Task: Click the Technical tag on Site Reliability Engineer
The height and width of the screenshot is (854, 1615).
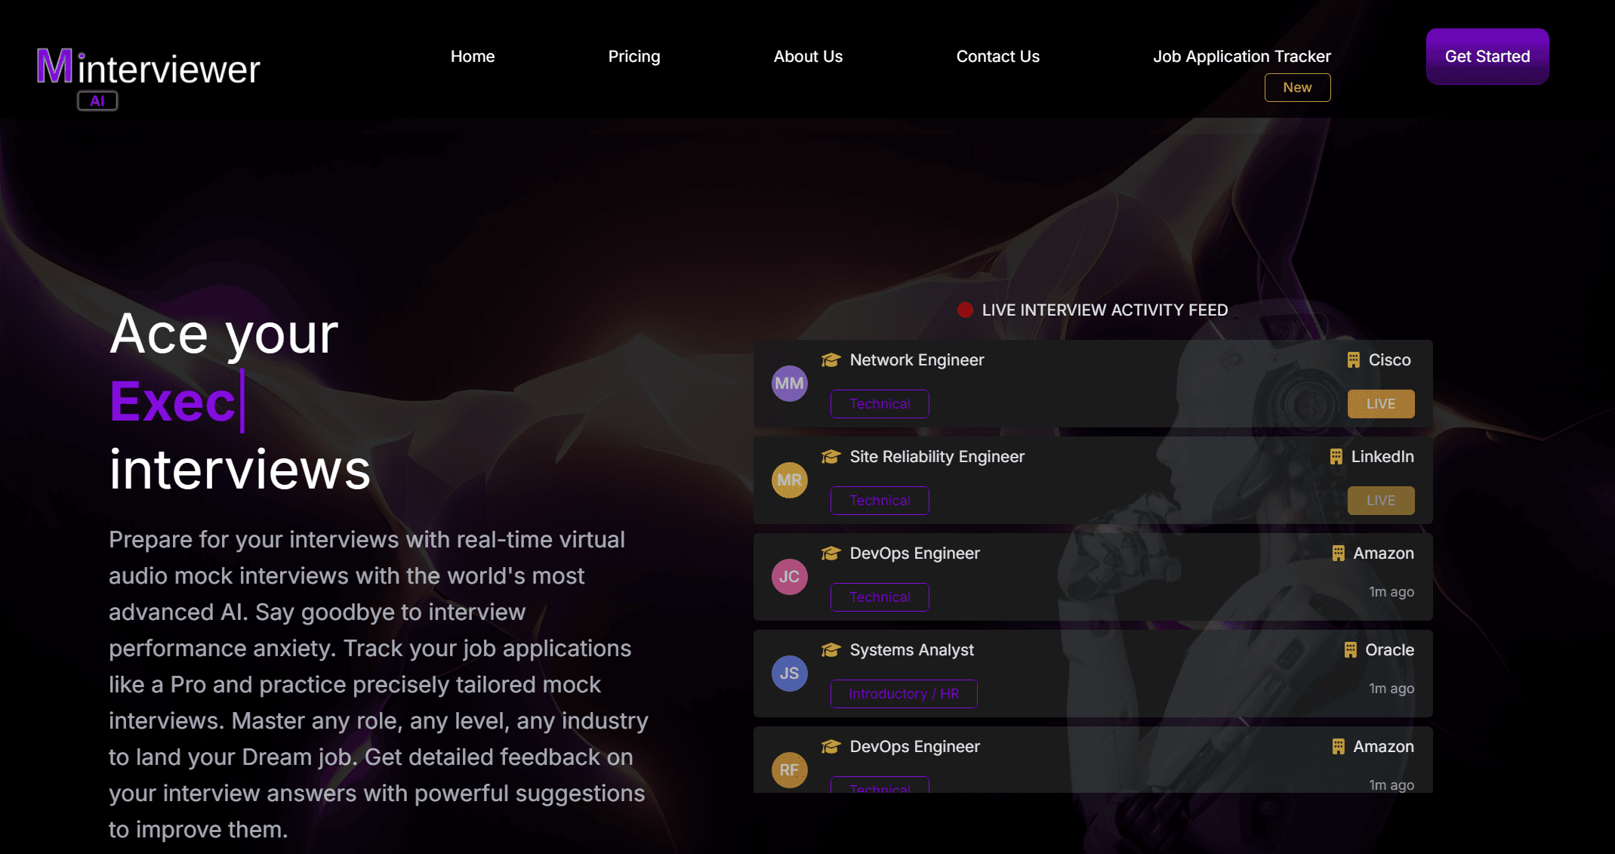Action: [x=880, y=501]
